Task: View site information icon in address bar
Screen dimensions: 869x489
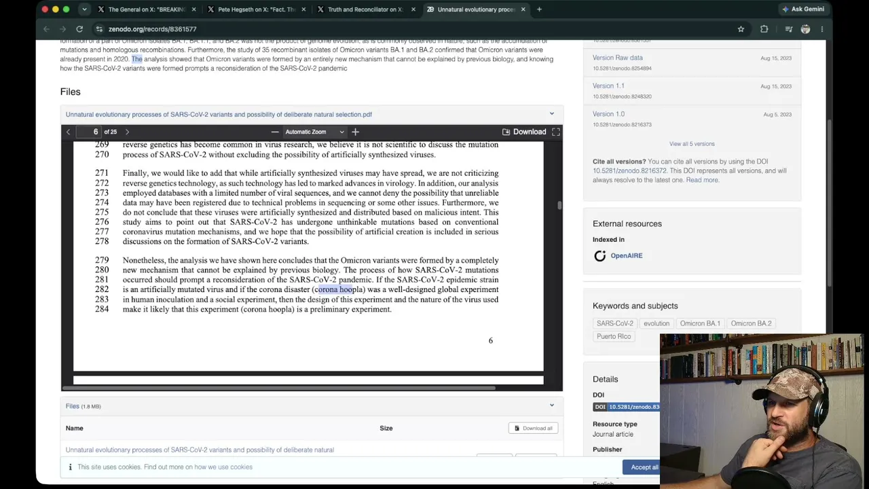Action: pyautogui.click(x=99, y=29)
